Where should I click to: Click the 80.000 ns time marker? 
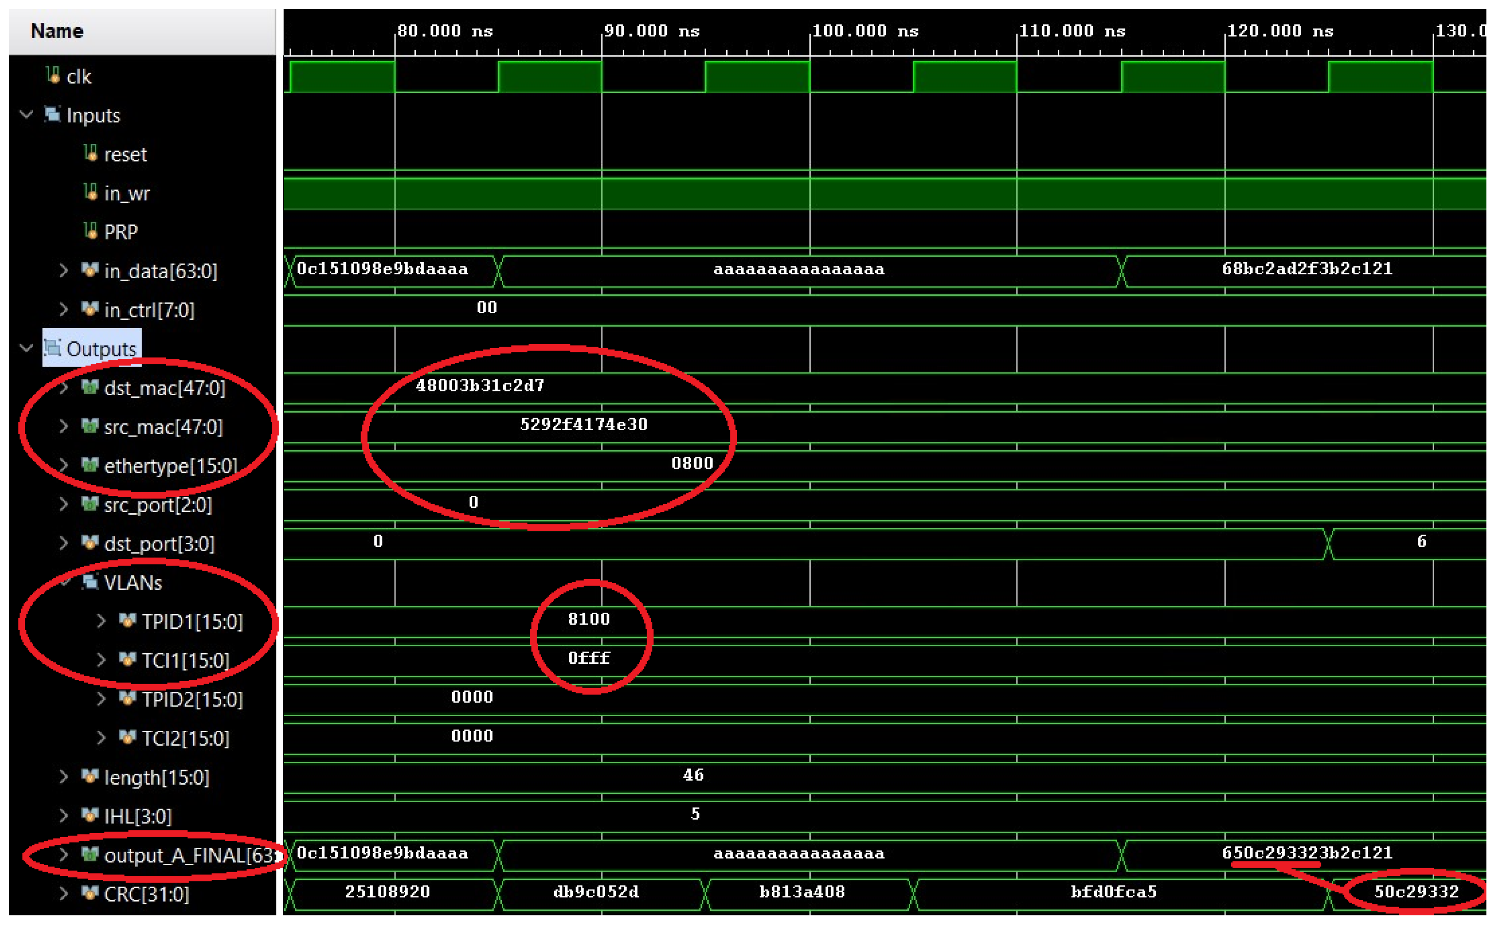point(445,31)
